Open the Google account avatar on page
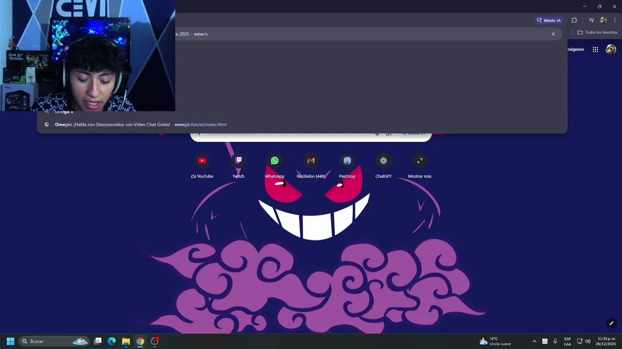 (x=611, y=49)
